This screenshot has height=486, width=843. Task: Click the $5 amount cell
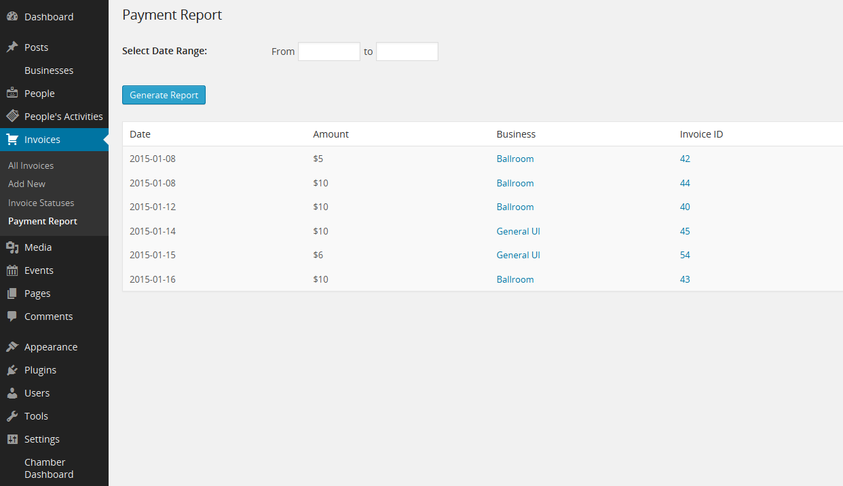coord(318,159)
